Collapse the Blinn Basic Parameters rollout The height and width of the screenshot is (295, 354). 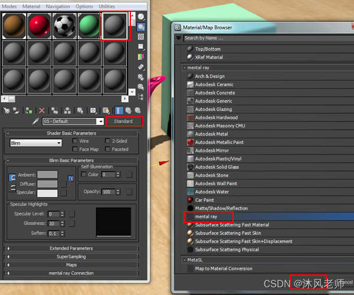[71, 160]
